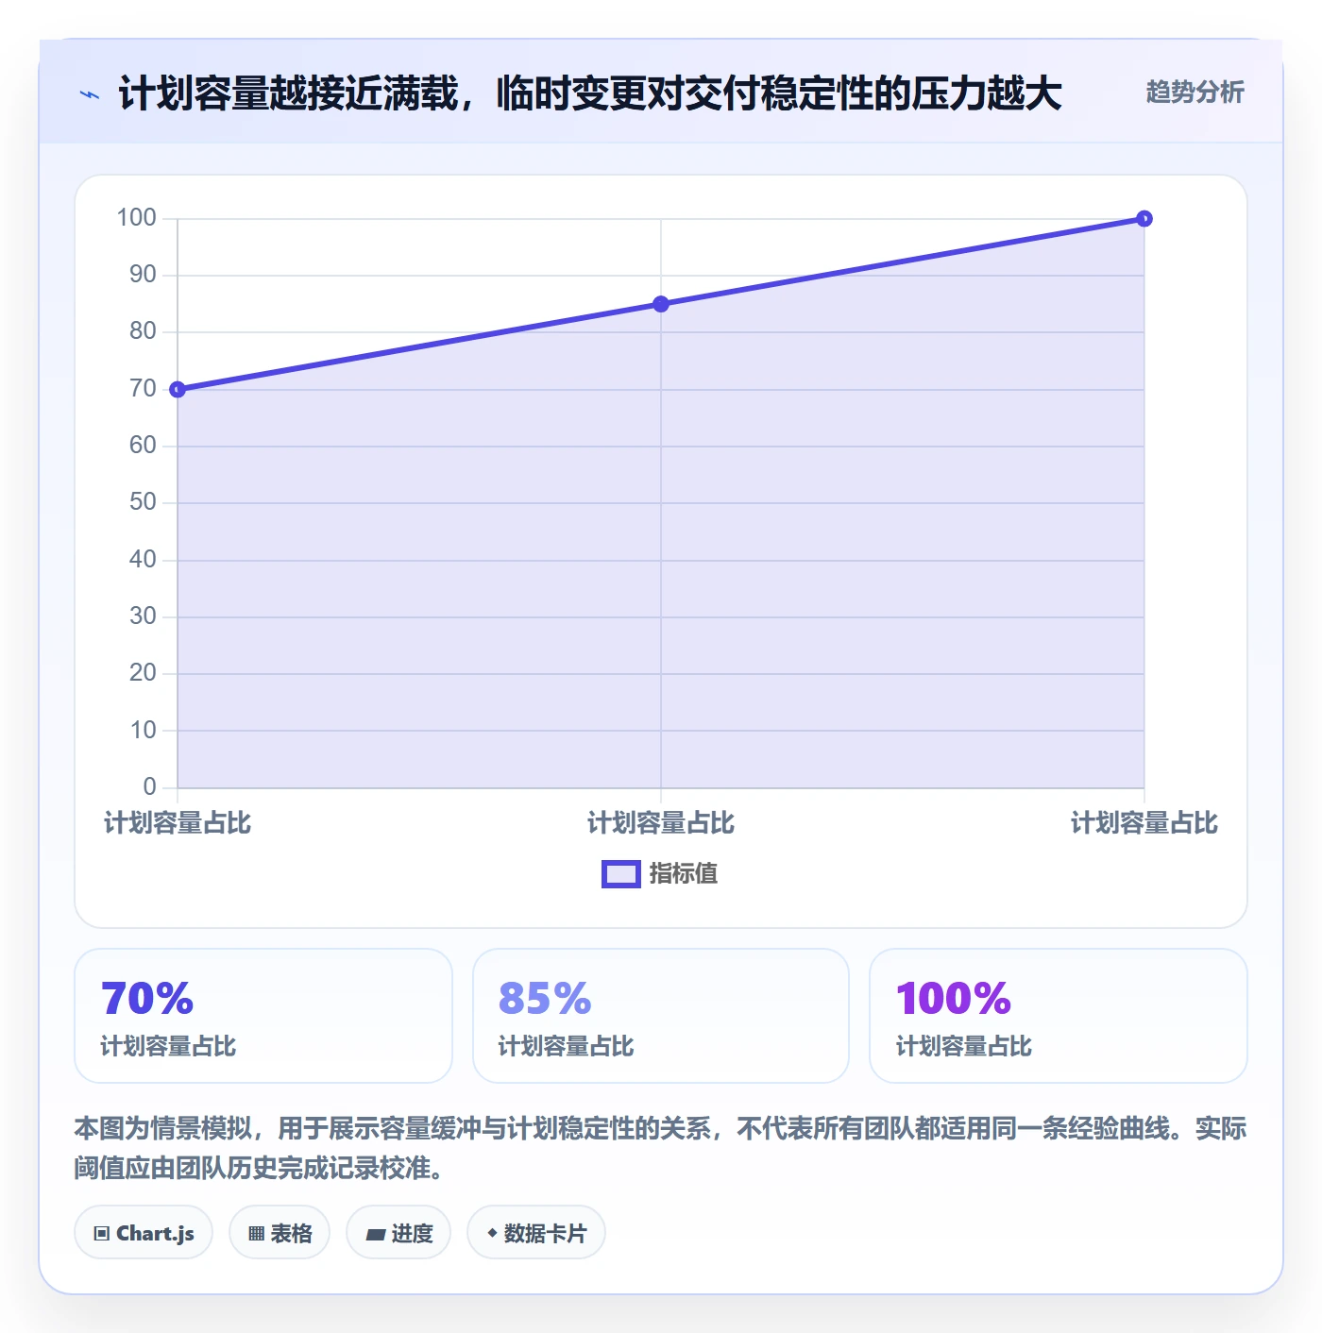
Task: Click the chart data point at 100
Action: pyautogui.click(x=1144, y=219)
